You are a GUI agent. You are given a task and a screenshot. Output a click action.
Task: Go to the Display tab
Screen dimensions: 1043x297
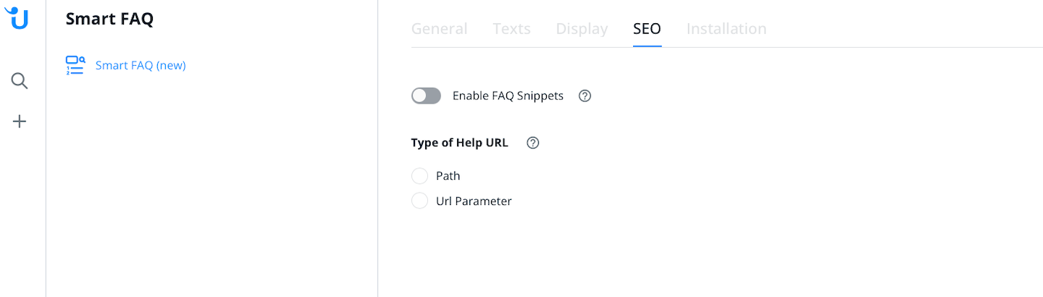pos(582,29)
